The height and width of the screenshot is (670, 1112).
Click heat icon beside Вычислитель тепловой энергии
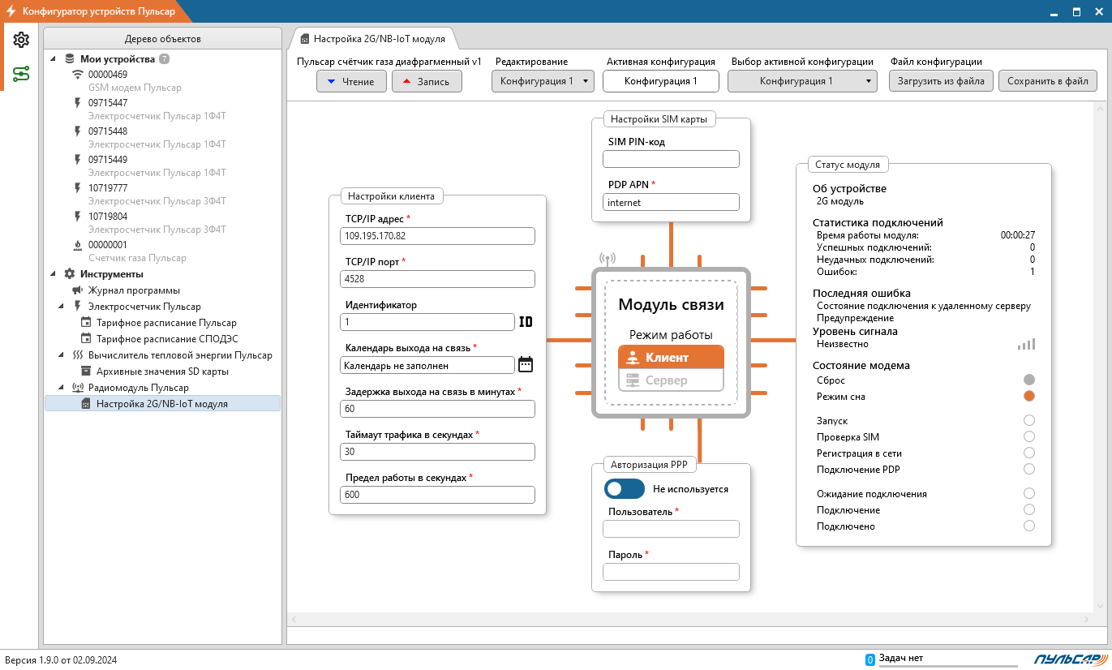point(78,355)
